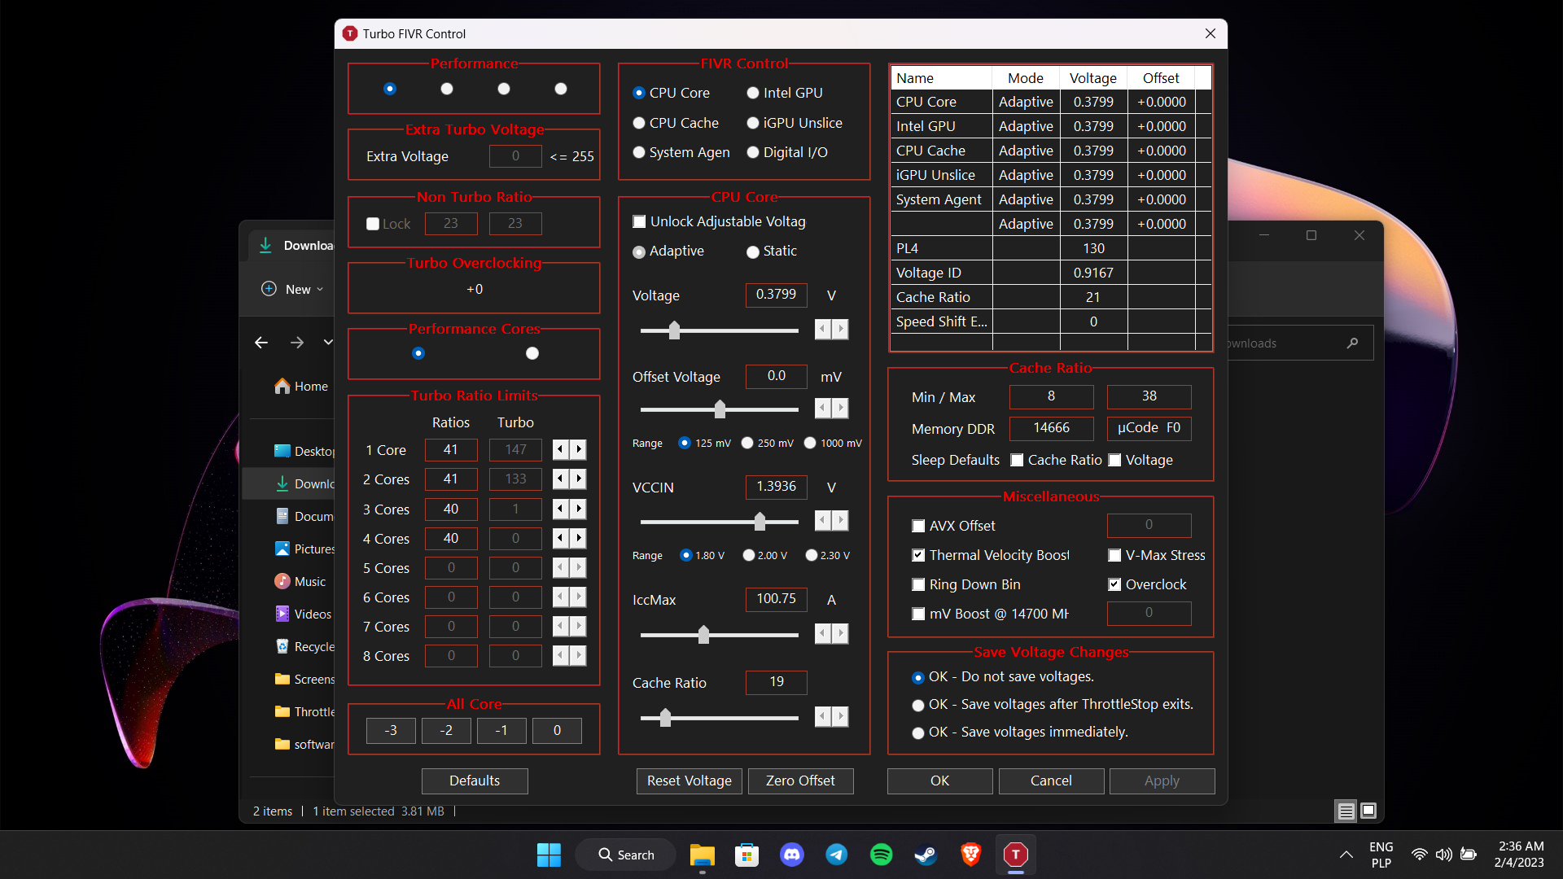Click ThrottleStop taskbar icon
This screenshot has width=1563, height=879.
(1015, 855)
